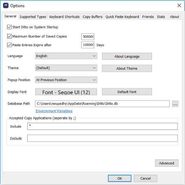This screenshot has height=185, width=185.
Task: Switch to the General tab
Action: [x=11, y=16]
